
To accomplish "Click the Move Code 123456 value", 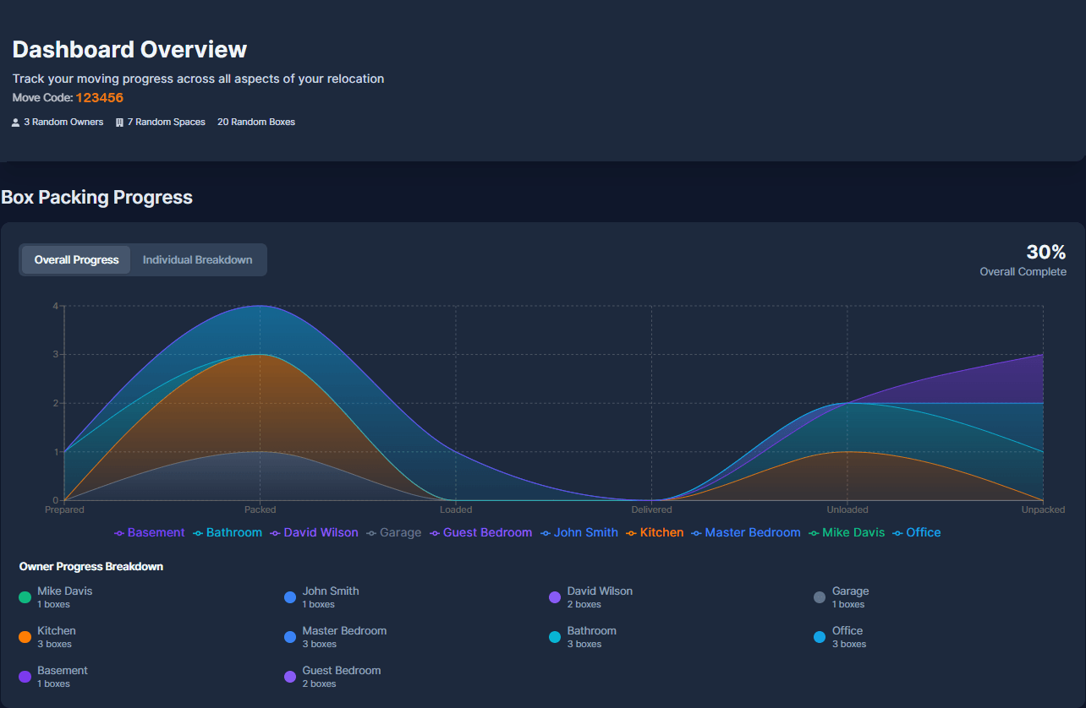I will tap(100, 97).
